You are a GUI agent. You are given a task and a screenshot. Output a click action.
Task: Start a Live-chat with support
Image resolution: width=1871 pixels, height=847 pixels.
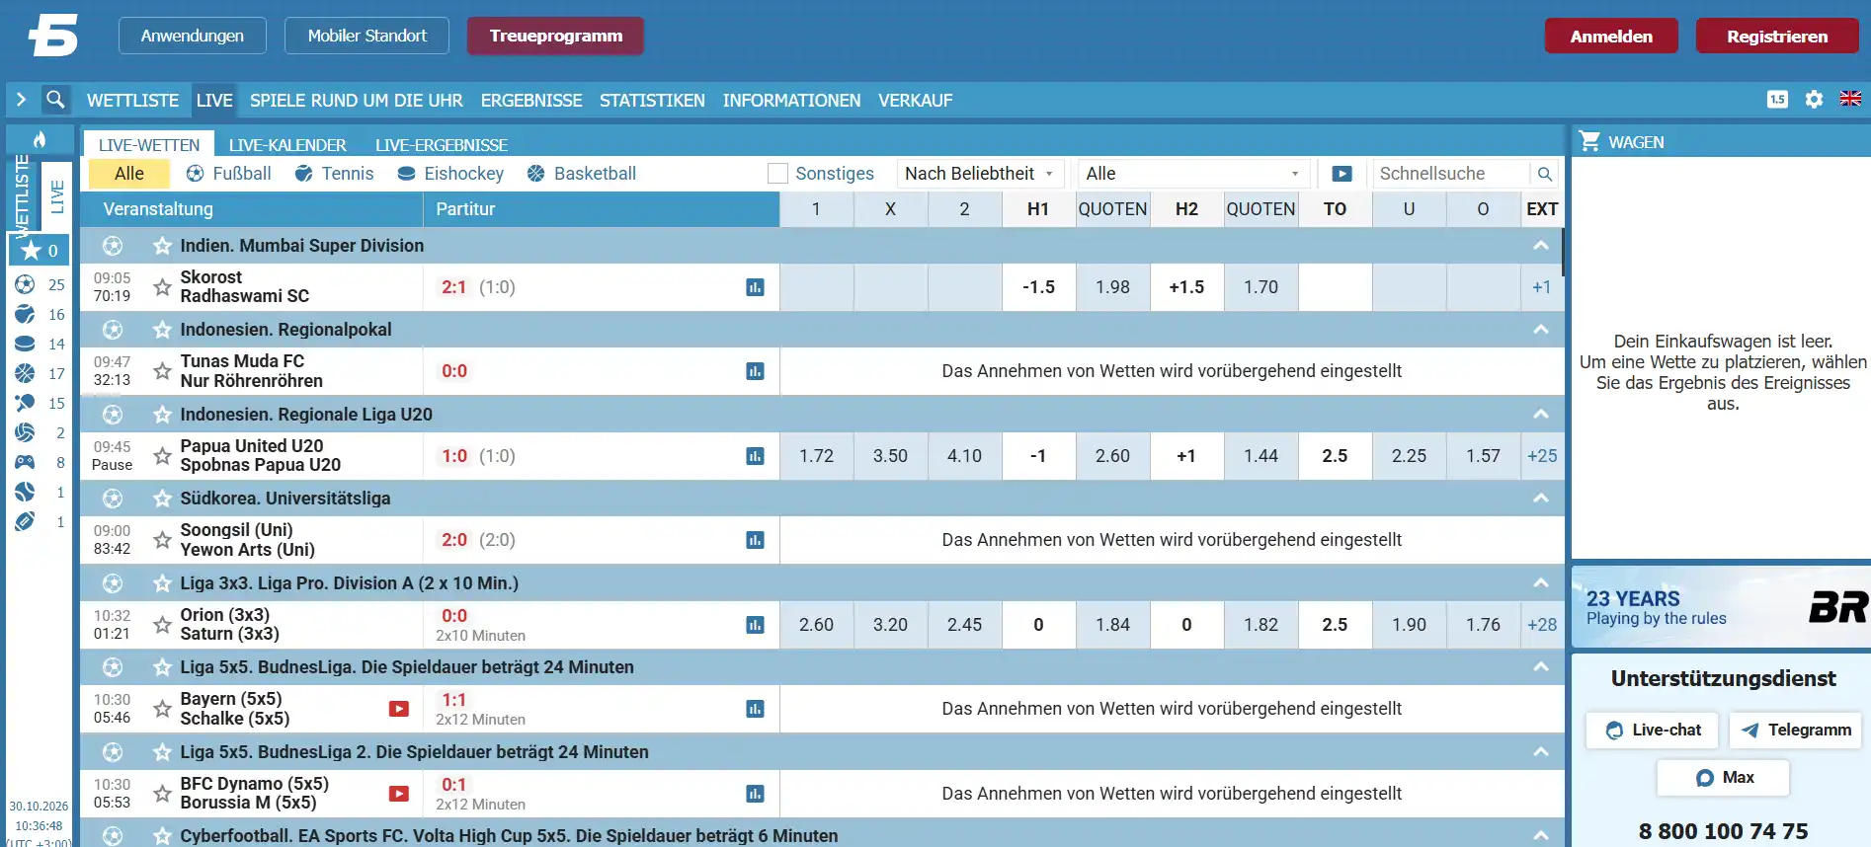point(1653,731)
